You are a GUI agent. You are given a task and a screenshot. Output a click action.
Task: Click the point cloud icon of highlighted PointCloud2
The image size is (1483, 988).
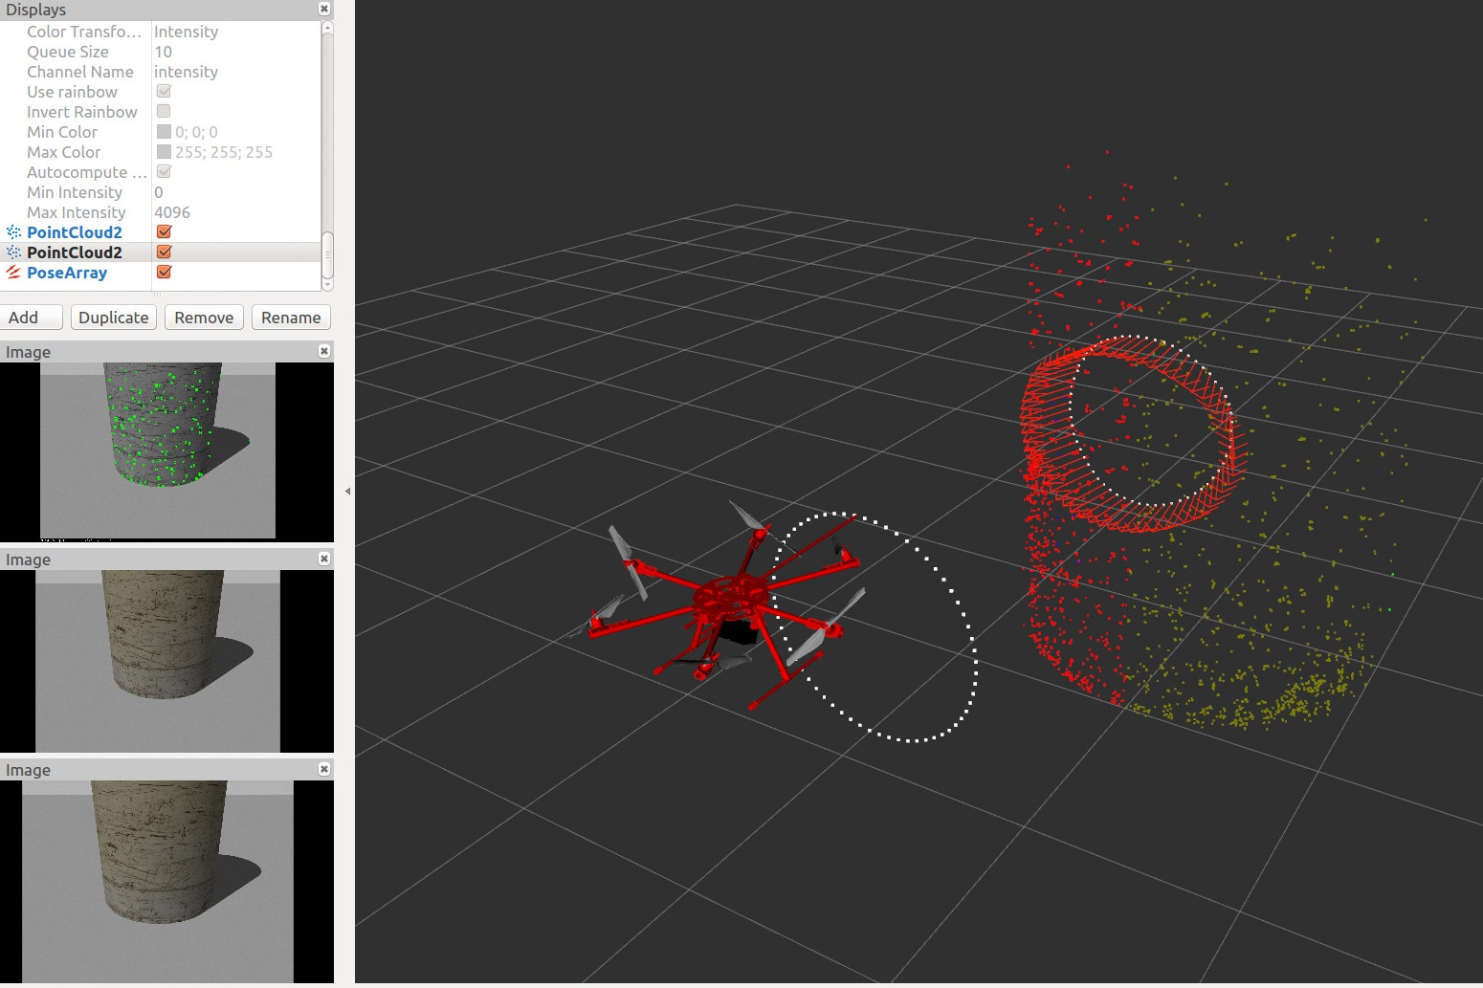pos(13,252)
